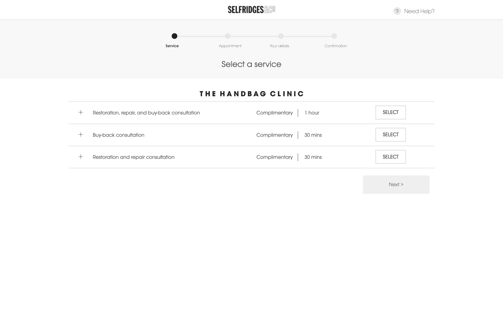The image size is (503, 314).
Task: Click the Next > button
Action: [x=396, y=184]
